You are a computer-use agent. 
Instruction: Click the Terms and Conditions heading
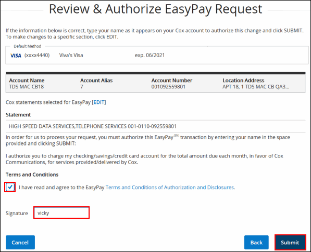(x=32, y=175)
